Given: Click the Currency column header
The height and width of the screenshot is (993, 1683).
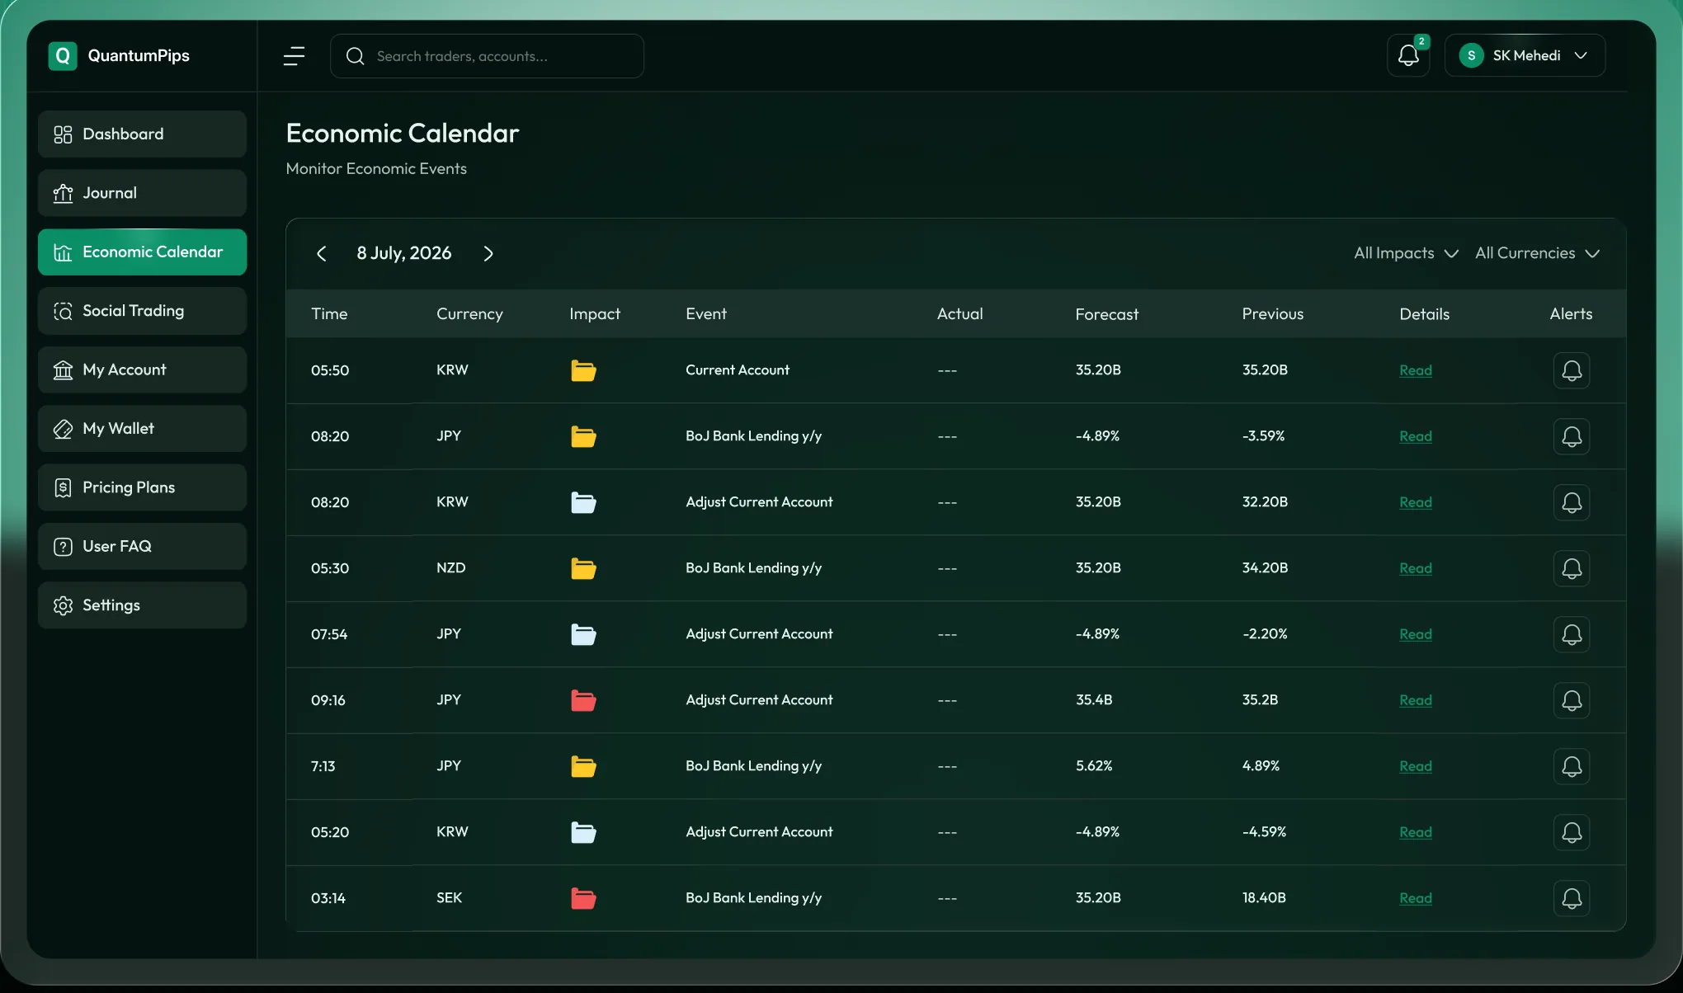Looking at the screenshot, I should click(x=469, y=314).
